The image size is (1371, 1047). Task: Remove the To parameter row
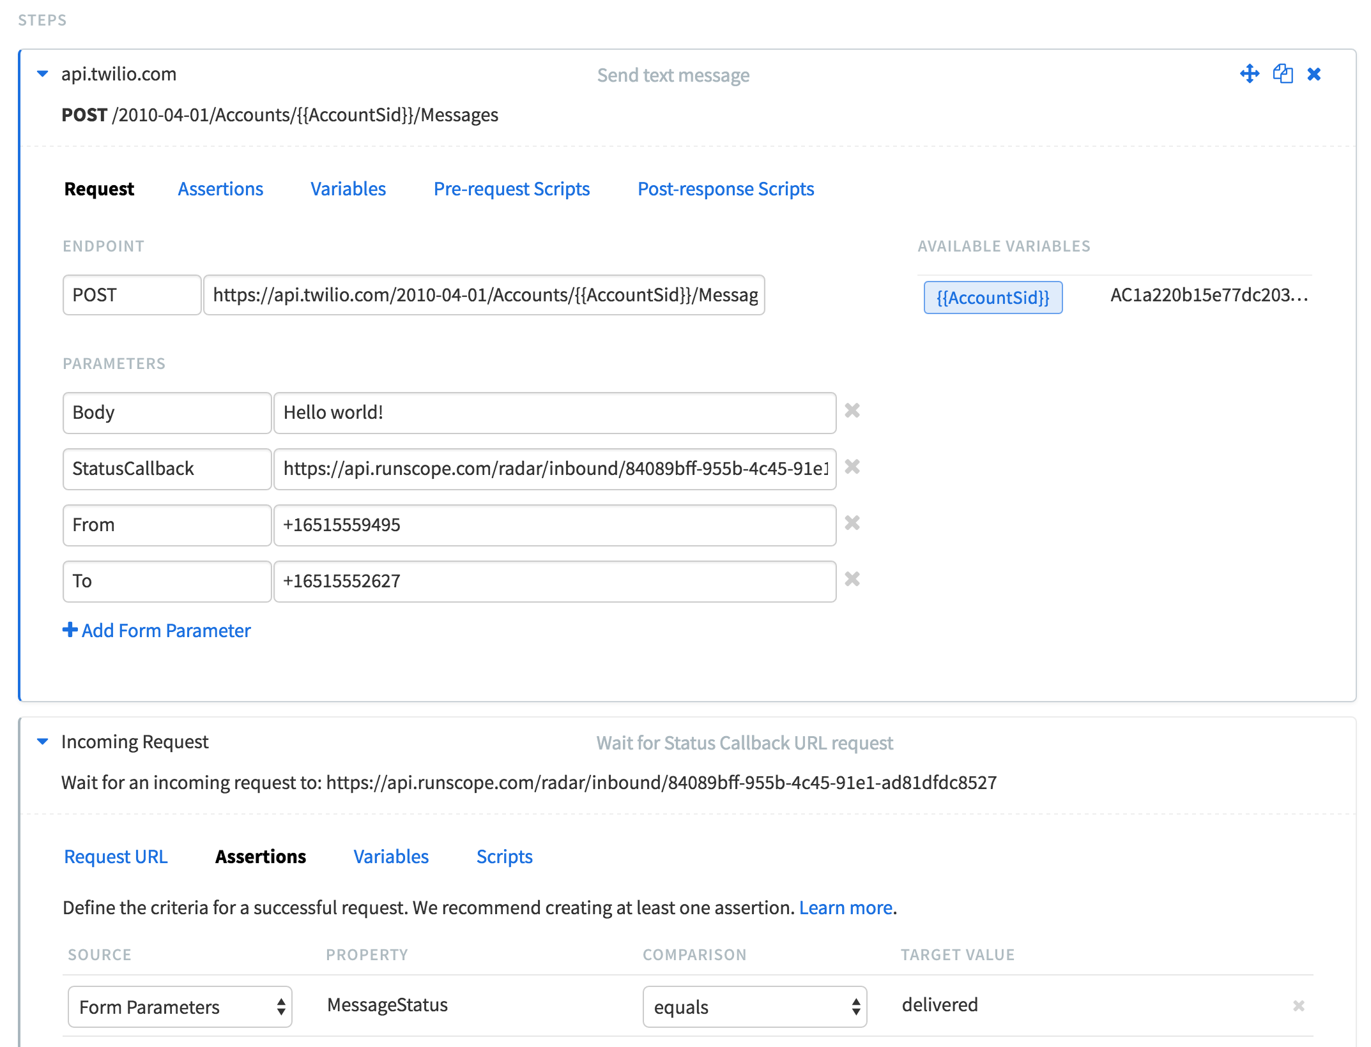tap(852, 579)
